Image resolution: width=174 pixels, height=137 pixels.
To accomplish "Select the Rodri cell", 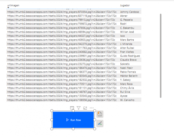I will pos(123,24).
